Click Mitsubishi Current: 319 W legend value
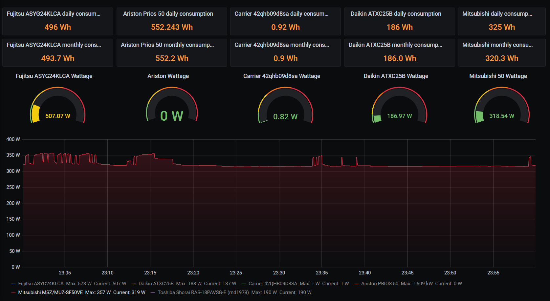This screenshot has height=301, width=550. pyautogui.click(x=129, y=292)
